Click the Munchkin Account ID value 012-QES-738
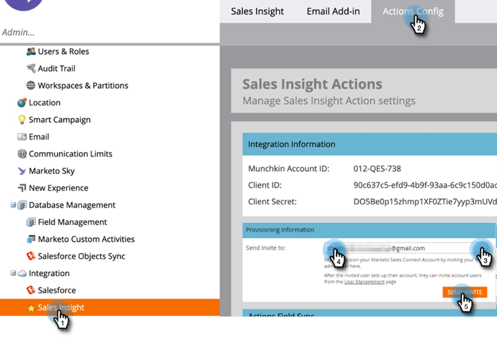This screenshot has width=497, height=337. [x=377, y=168]
